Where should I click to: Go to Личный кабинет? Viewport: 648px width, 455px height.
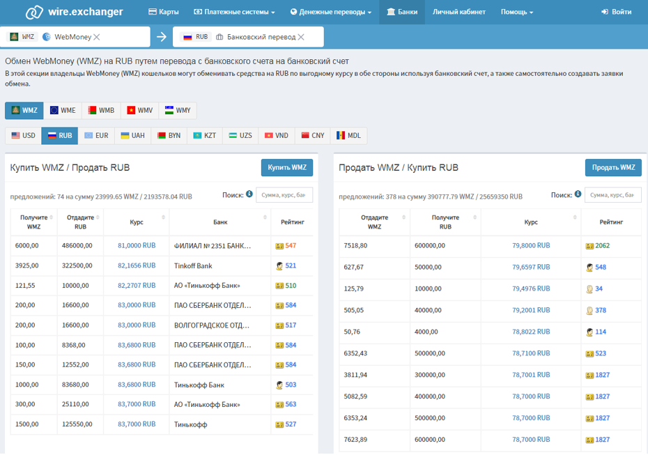pos(459,12)
